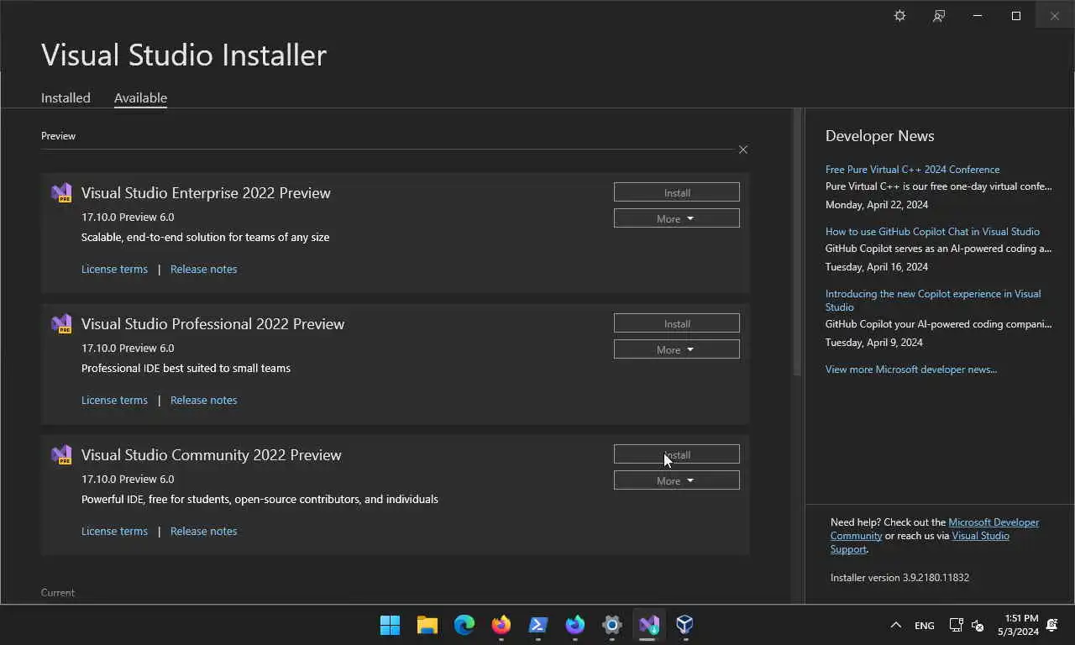Click 'Powerful IDE, free for students' description
This screenshot has height=645, width=1075.
[260, 499]
